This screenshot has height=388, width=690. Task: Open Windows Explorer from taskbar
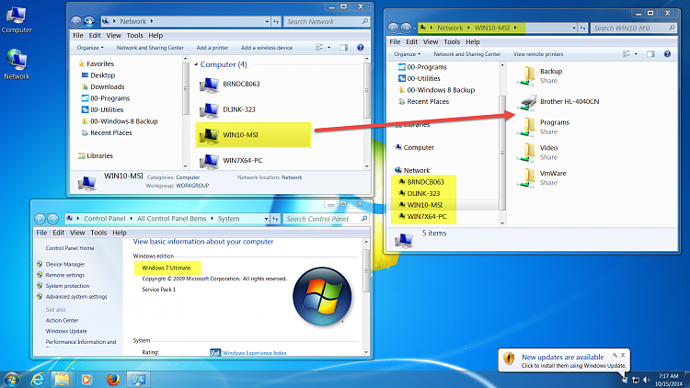click(62, 379)
